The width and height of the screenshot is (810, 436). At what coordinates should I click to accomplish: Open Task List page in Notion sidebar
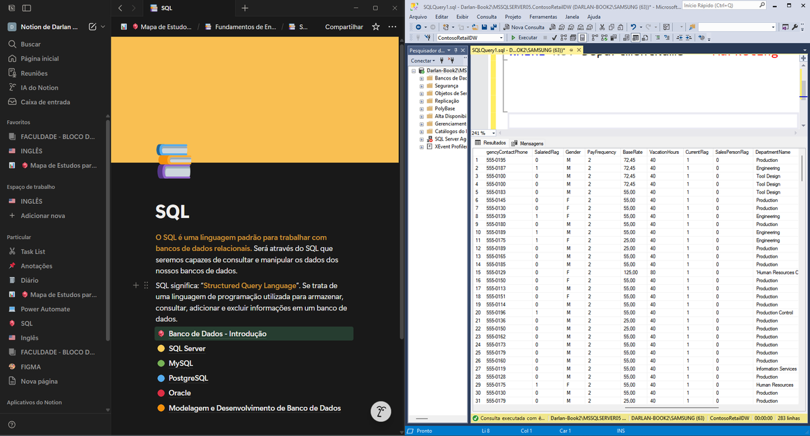coord(33,251)
